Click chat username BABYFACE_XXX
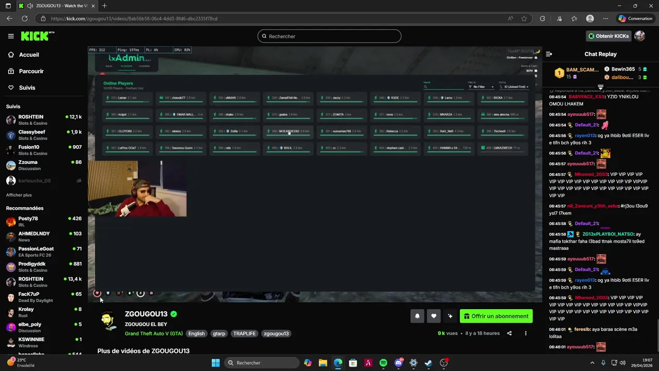Image resolution: width=659 pixels, height=371 pixels. (x=587, y=97)
